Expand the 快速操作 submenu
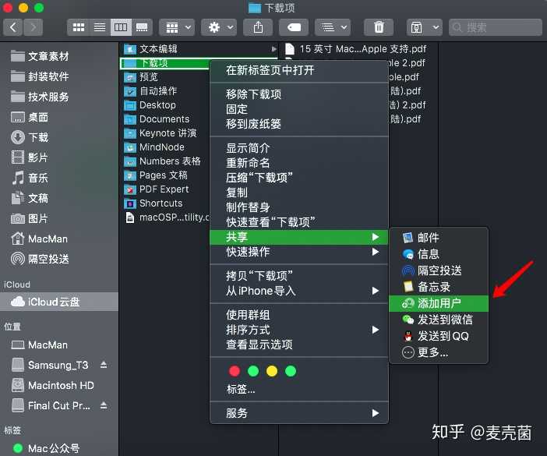 point(299,252)
